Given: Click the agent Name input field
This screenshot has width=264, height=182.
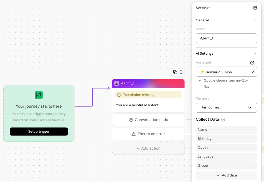Looking at the screenshot, I should [x=226, y=38].
